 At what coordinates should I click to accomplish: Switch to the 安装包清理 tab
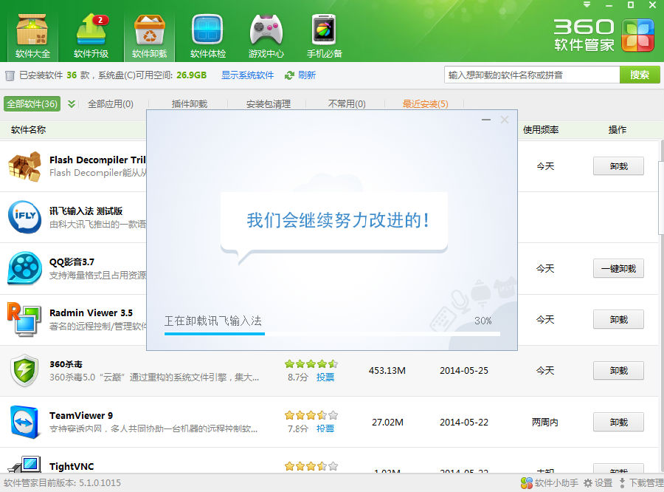pos(269,104)
